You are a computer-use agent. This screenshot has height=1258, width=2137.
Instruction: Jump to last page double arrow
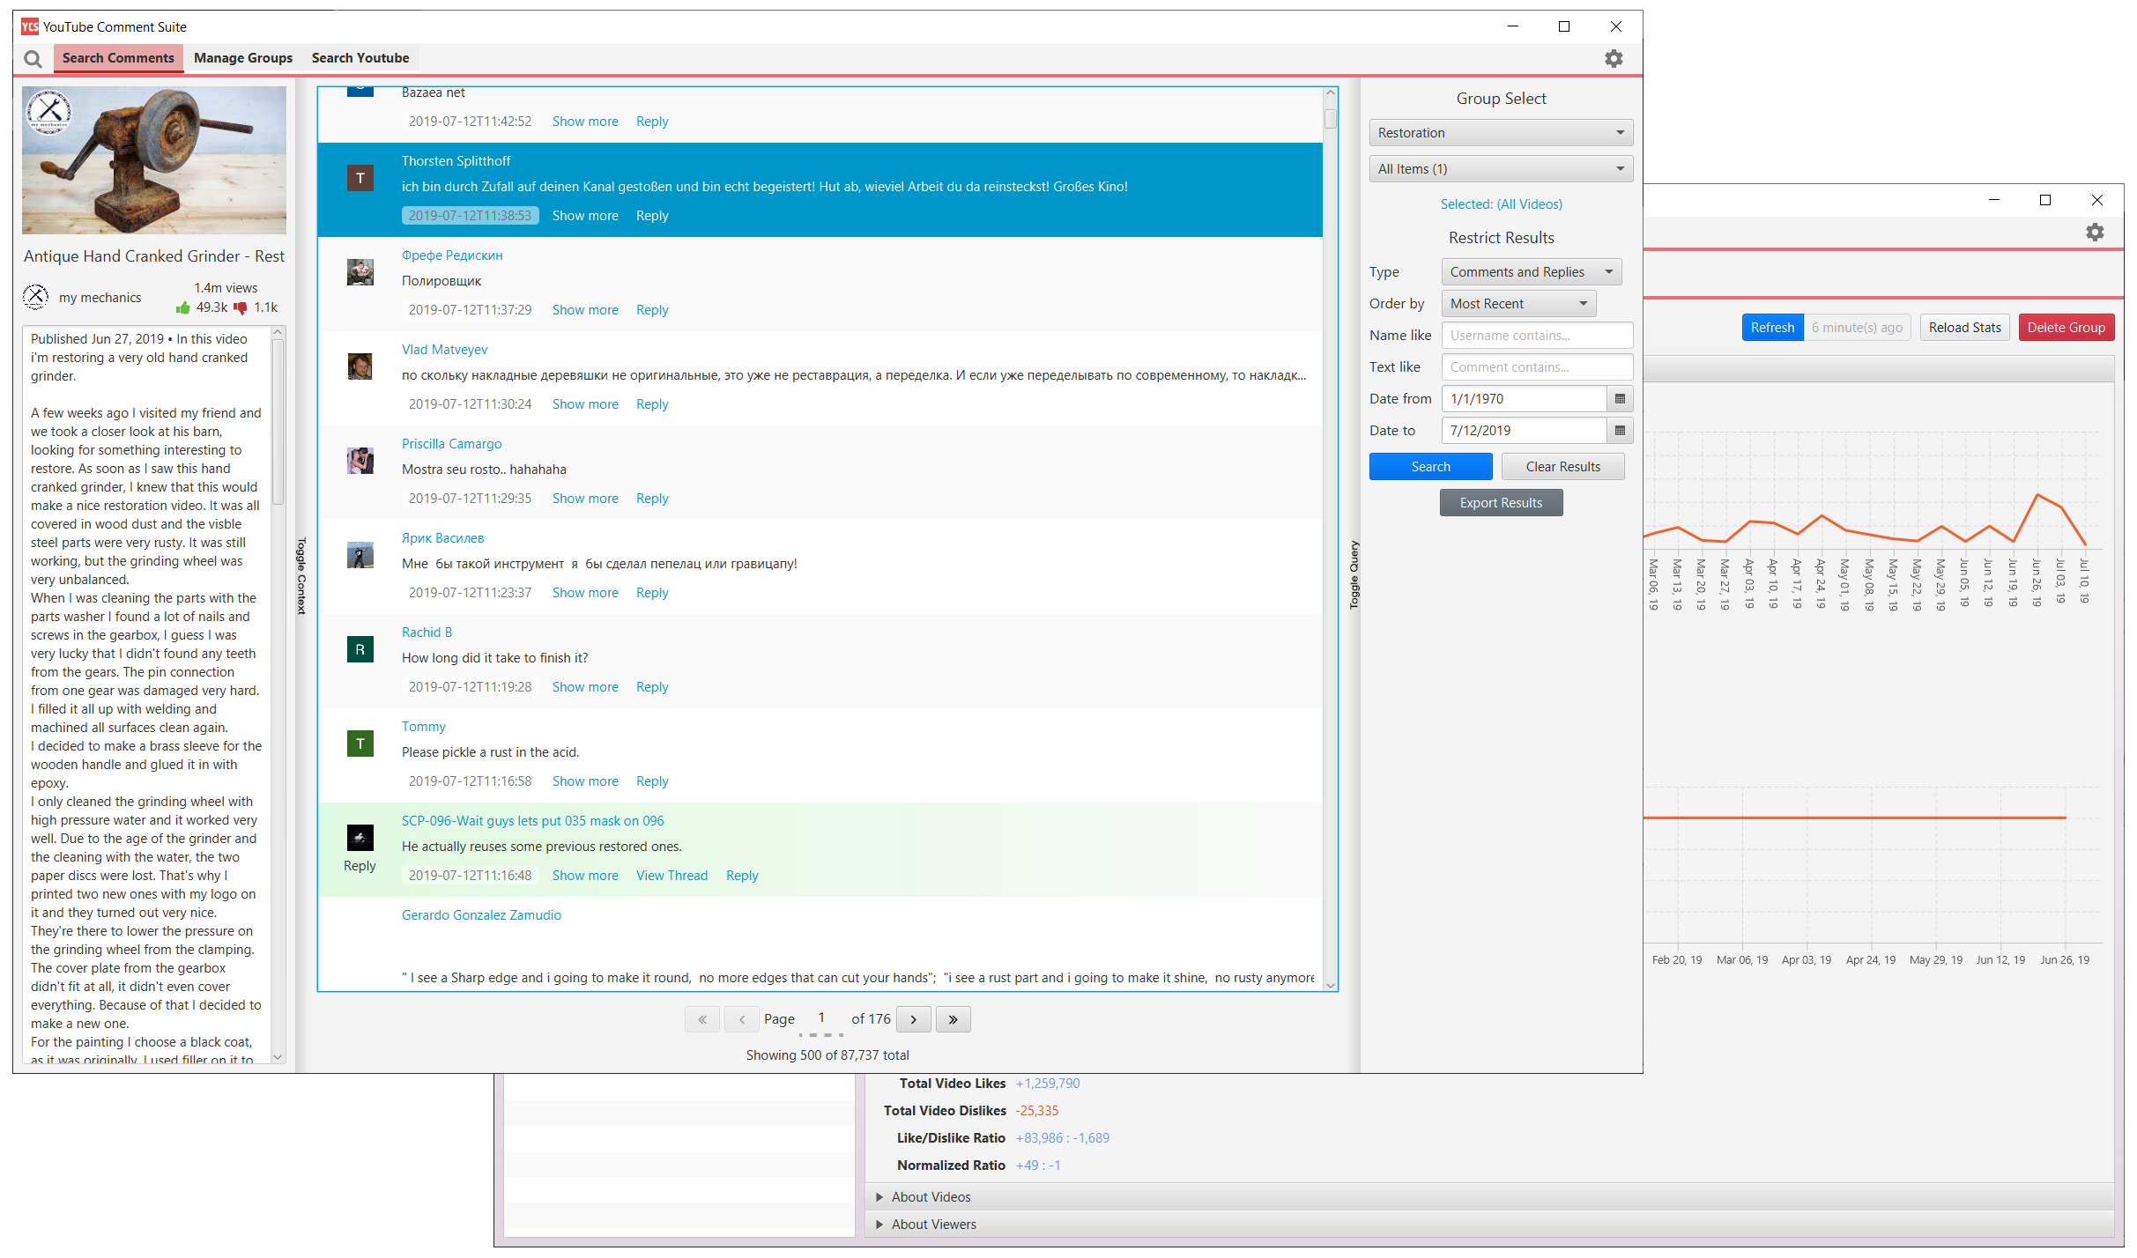pyautogui.click(x=953, y=1019)
